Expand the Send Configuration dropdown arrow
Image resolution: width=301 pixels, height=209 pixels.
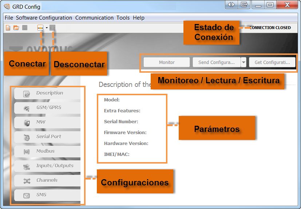[243, 62]
